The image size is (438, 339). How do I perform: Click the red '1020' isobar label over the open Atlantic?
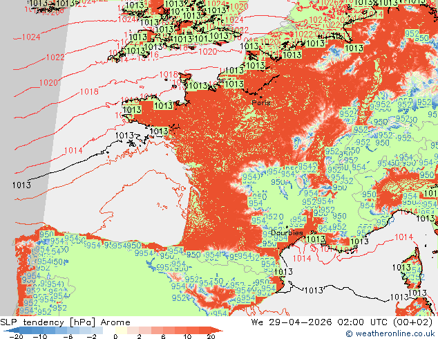[48, 83]
